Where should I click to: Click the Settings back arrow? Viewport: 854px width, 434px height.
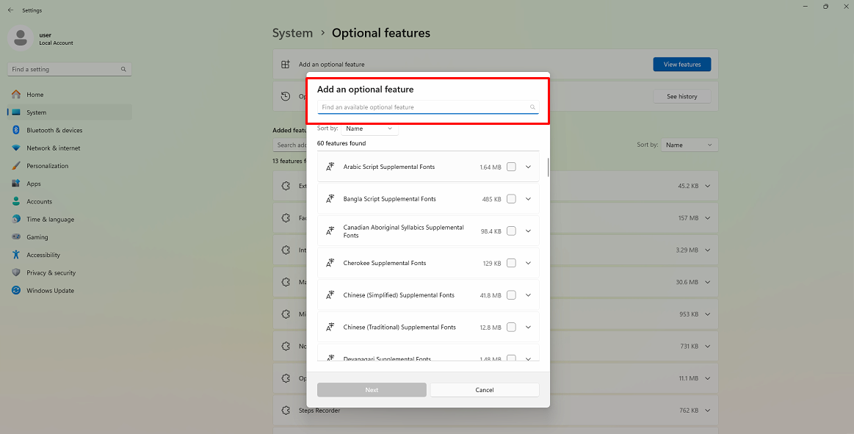point(10,10)
